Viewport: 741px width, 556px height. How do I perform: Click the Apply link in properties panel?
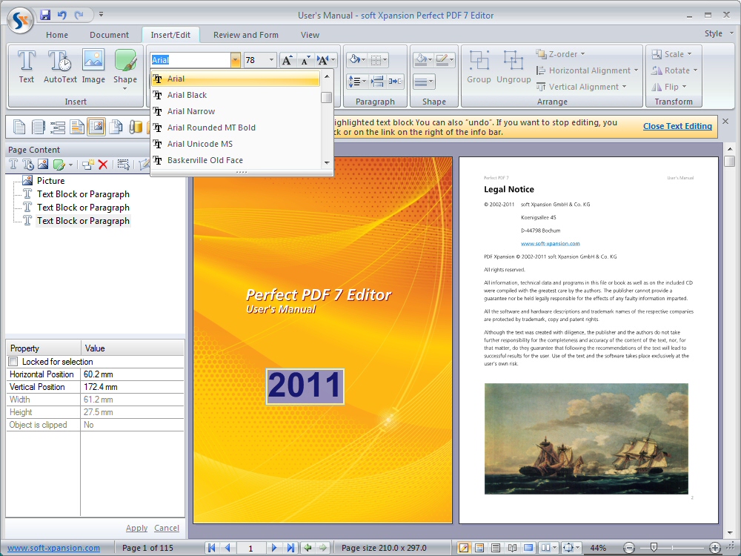point(136,528)
